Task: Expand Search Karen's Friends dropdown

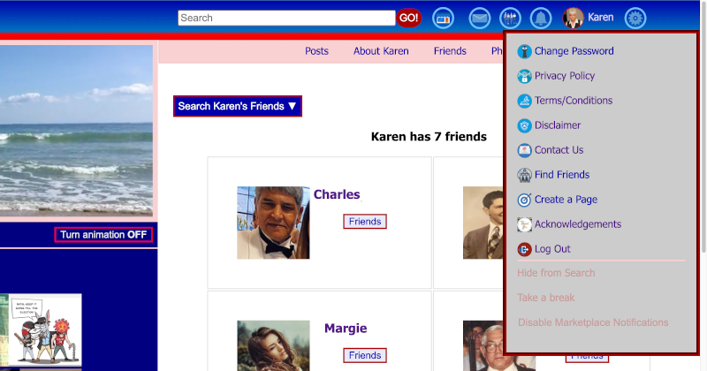Action: click(238, 106)
